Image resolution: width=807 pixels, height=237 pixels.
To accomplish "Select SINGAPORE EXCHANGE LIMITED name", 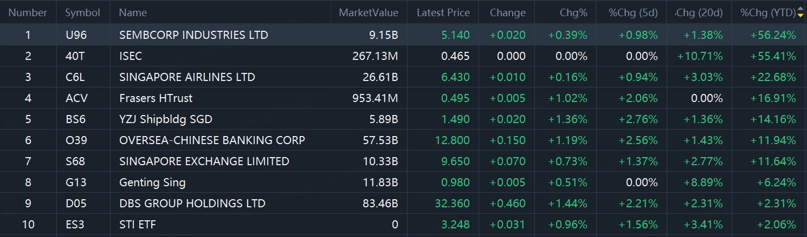I will [x=204, y=161].
